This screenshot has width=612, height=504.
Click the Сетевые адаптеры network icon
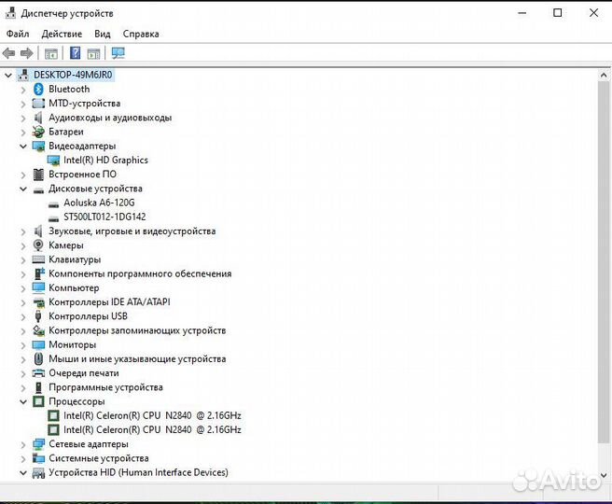(38, 444)
